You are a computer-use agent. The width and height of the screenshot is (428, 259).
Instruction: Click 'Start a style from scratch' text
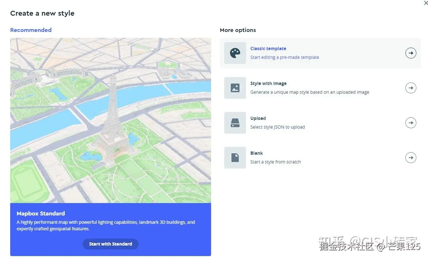click(276, 162)
